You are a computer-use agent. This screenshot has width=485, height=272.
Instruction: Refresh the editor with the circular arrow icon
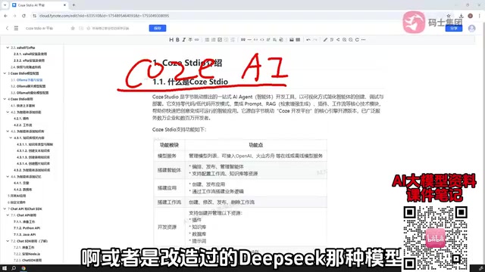click(357, 40)
